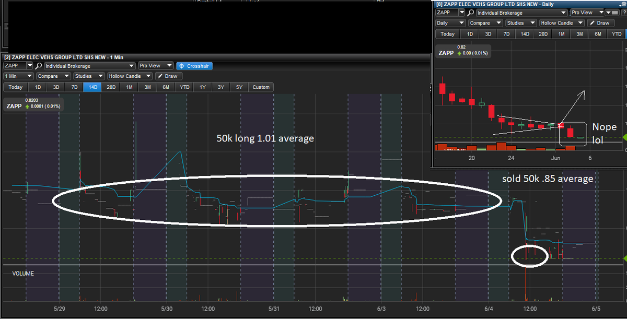Select the 3M range in 1 Min chart
Viewport: 627px width, 319px height.
(147, 87)
